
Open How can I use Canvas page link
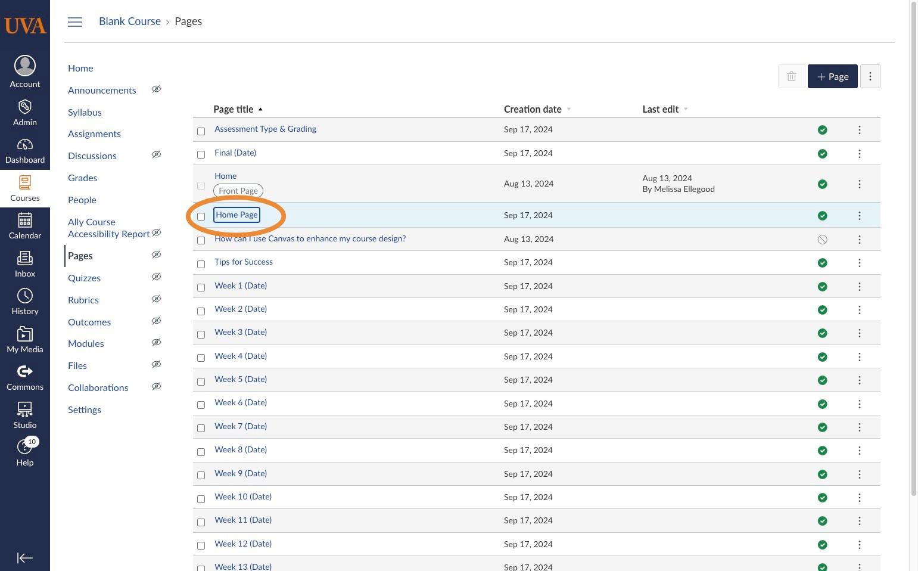coord(310,238)
